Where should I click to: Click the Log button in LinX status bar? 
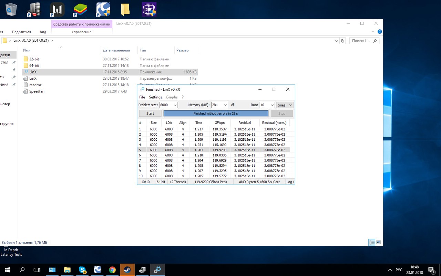click(x=290, y=182)
